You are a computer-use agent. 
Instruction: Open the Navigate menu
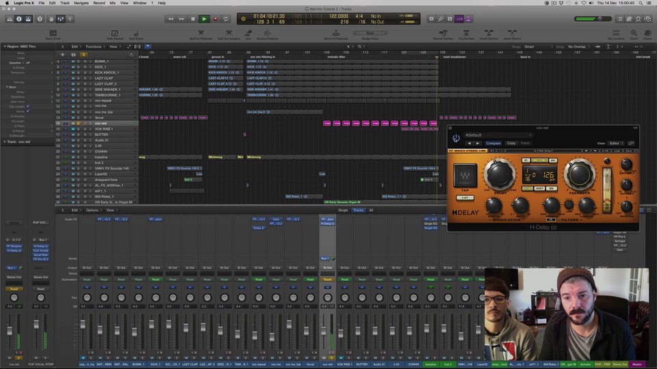(x=81, y=3)
